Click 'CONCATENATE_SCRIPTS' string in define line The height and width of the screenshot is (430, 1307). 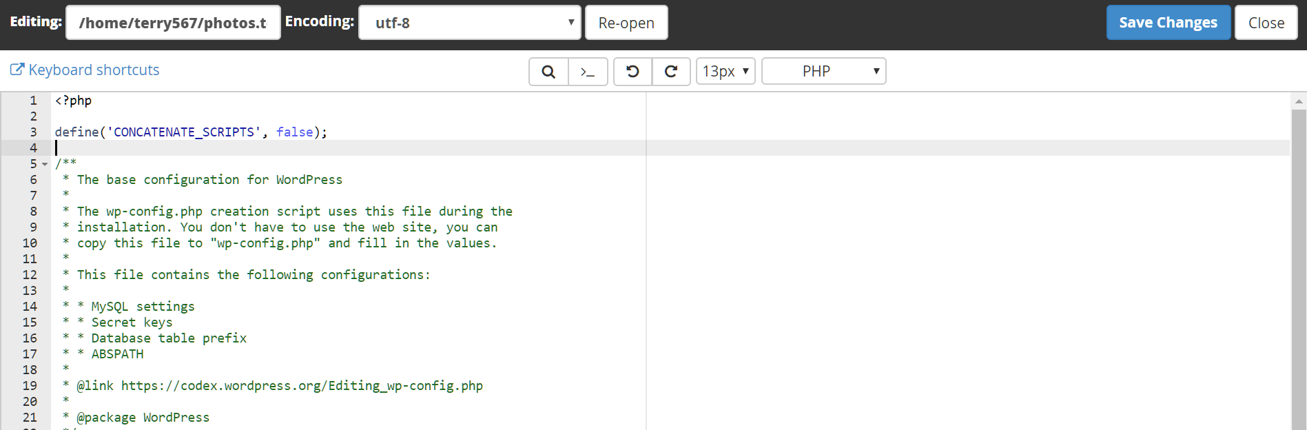[184, 132]
